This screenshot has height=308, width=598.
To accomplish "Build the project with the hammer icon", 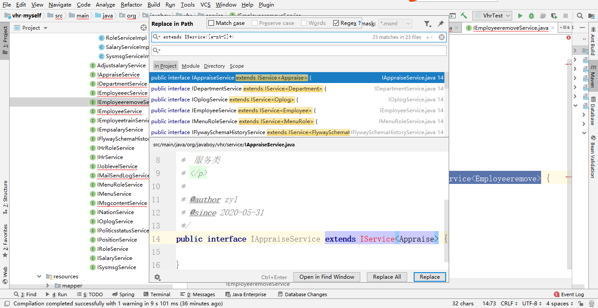I will (x=464, y=16).
